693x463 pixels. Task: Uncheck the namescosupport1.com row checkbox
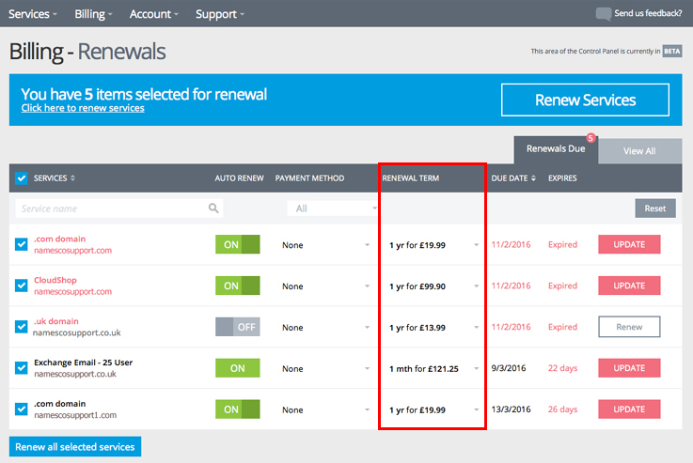point(22,409)
